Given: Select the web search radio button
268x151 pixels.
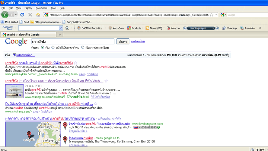Looking at the screenshot, I should 42,47.
